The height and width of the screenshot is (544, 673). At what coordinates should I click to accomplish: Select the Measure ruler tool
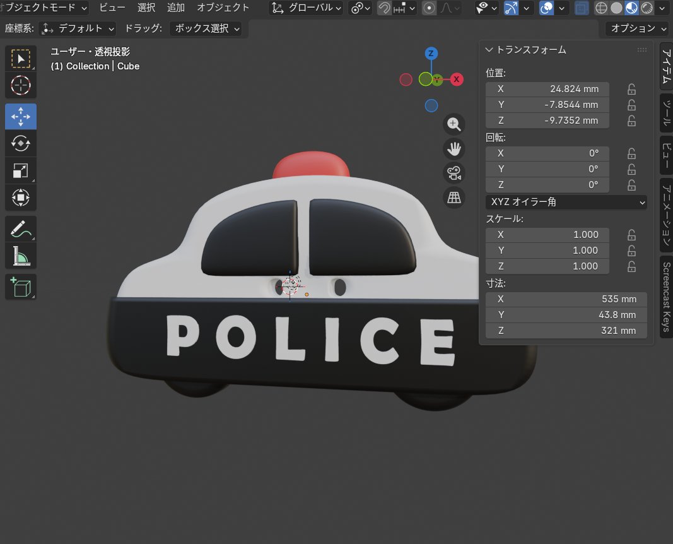pos(21,256)
